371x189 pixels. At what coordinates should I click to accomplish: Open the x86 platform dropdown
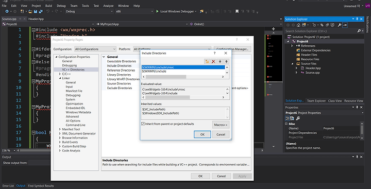click(x=134, y=11)
